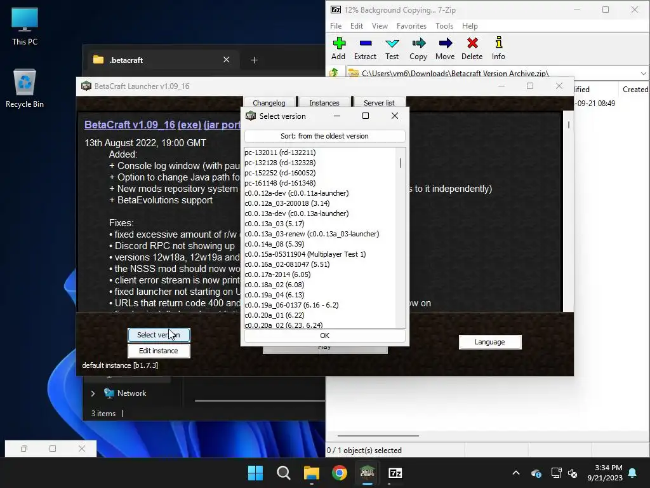Close the .betacraft Explorer tab
650x488 pixels.
point(227,60)
